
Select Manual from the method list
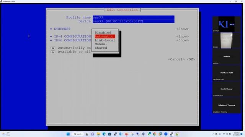pyautogui.click(x=101, y=44)
